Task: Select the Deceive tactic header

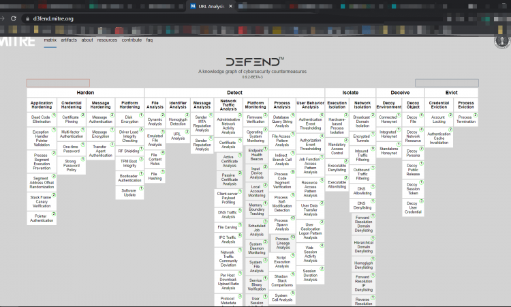Action: [x=400, y=93]
